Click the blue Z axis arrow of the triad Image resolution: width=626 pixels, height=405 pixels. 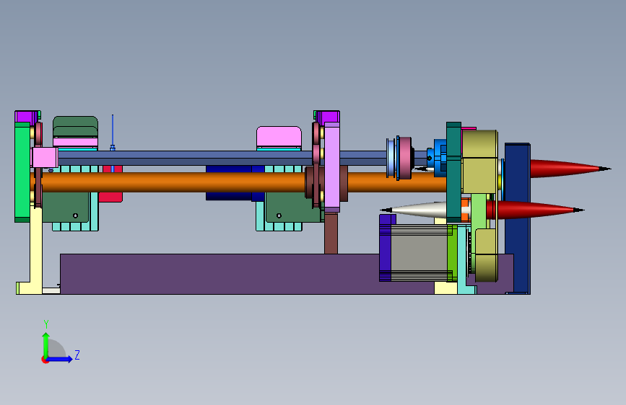tap(60, 359)
